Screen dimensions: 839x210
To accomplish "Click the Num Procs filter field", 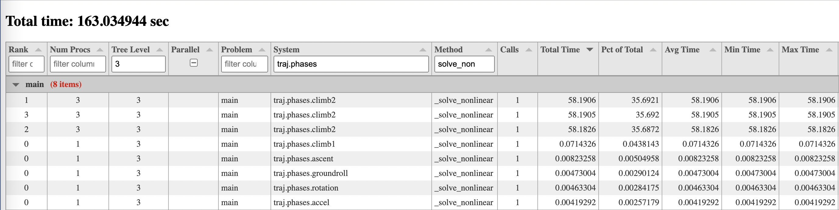I will click(x=78, y=64).
